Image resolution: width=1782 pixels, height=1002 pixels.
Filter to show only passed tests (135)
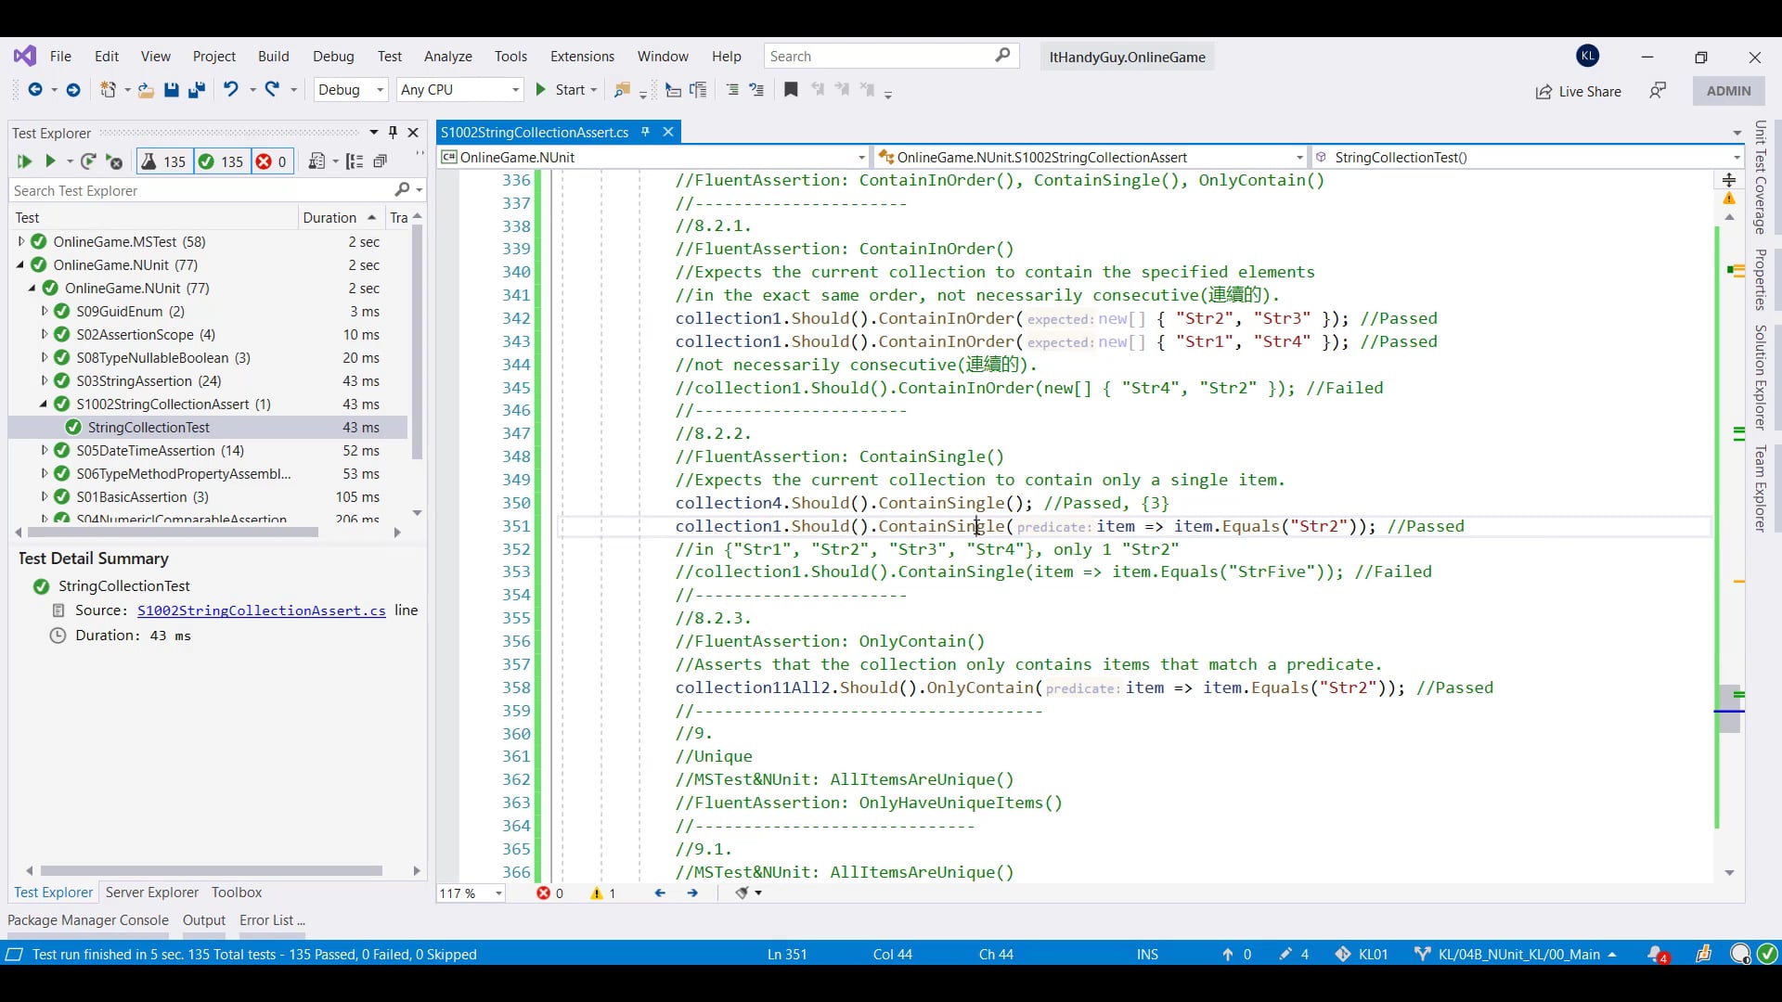click(222, 161)
